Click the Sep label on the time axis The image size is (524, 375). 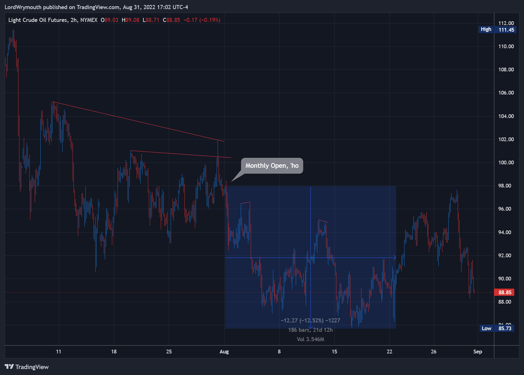click(478, 352)
